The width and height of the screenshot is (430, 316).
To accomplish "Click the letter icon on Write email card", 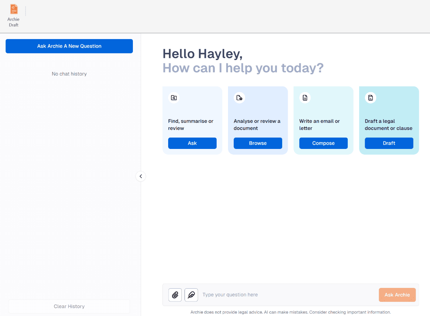I will (305, 98).
